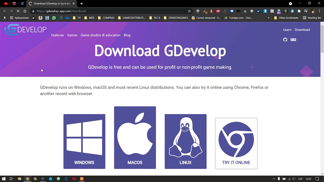Open the Amazon bookmark icon
This screenshot has height=182, width=324.
(40, 18)
